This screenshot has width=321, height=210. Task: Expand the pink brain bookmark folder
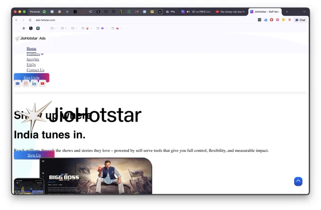[x=117, y=28]
